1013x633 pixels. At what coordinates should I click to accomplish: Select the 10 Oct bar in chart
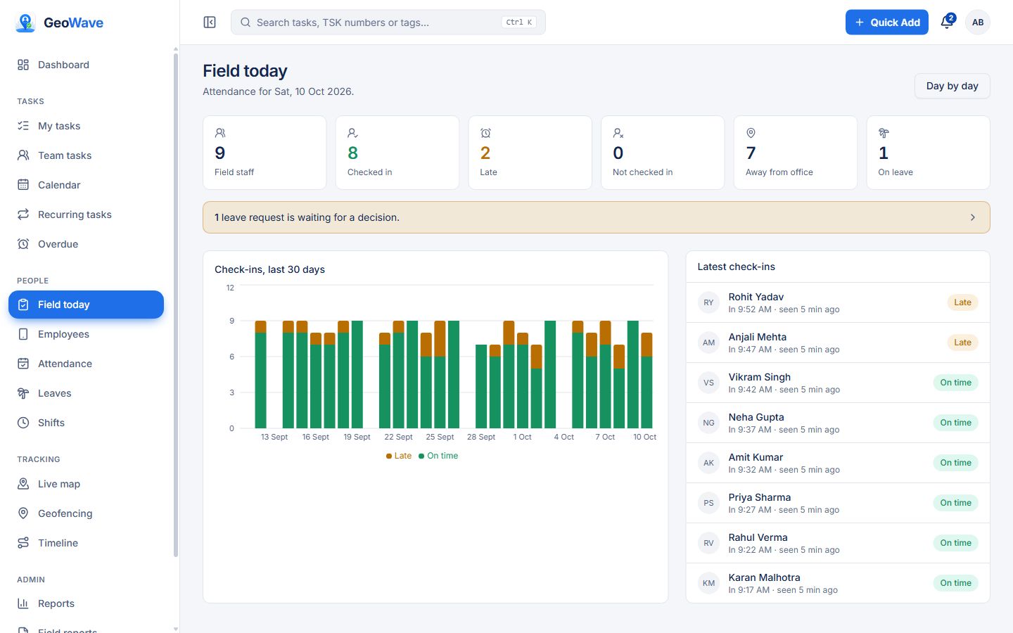pos(646,381)
